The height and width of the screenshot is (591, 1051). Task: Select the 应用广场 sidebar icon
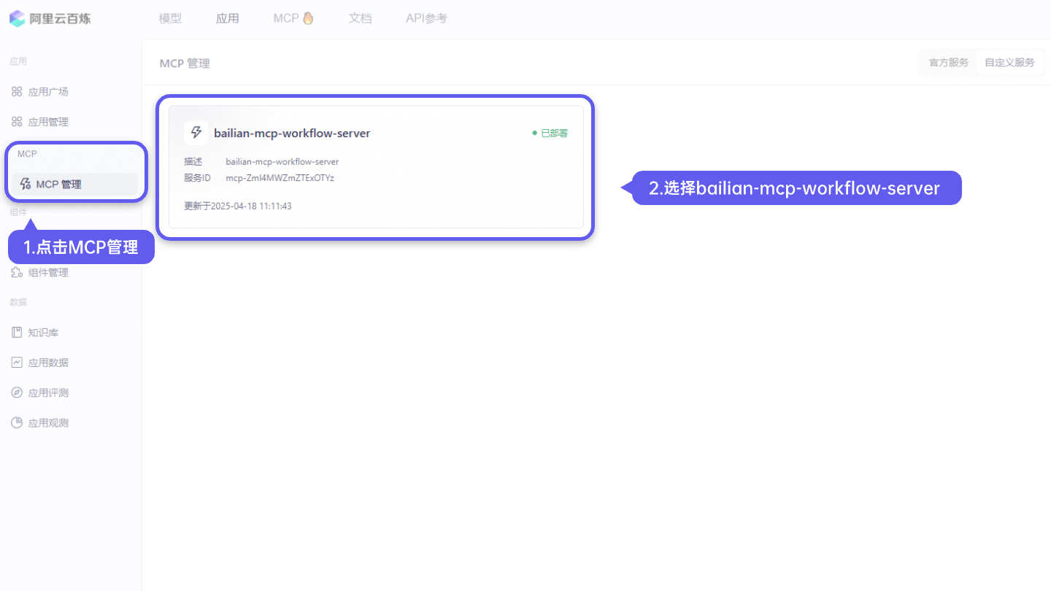pyautogui.click(x=17, y=91)
